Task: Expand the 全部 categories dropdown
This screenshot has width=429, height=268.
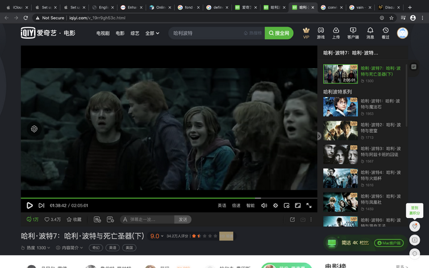Action: click(152, 33)
